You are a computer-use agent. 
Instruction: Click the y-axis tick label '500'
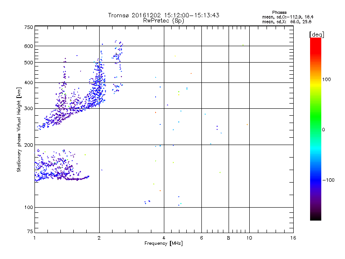click(x=28, y=63)
